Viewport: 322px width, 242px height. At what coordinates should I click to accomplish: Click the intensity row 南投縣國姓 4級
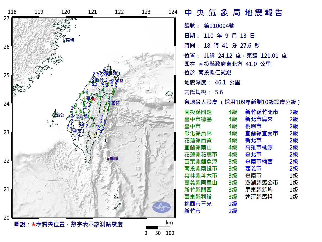[211, 112]
